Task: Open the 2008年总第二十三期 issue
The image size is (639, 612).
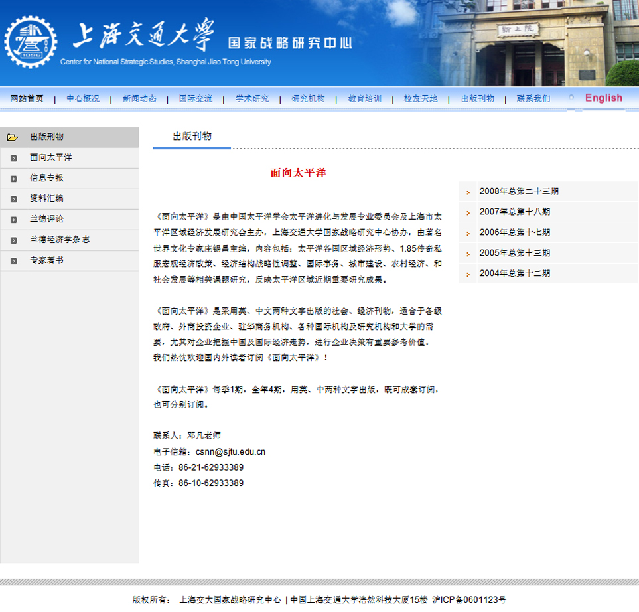Action: click(519, 191)
